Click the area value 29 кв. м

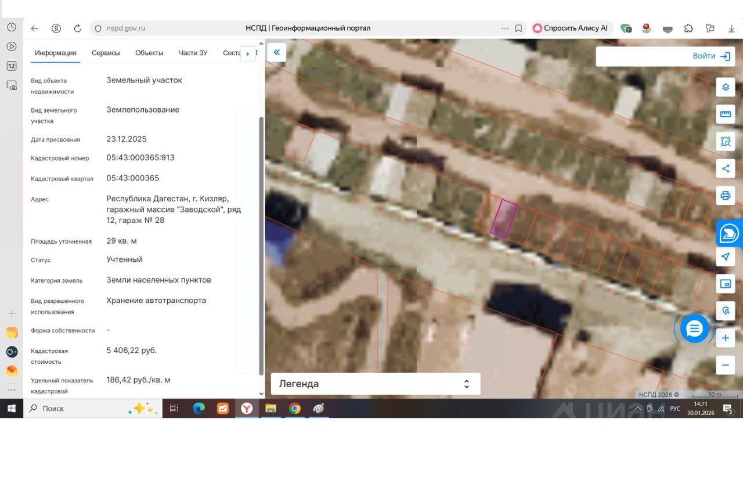click(121, 241)
